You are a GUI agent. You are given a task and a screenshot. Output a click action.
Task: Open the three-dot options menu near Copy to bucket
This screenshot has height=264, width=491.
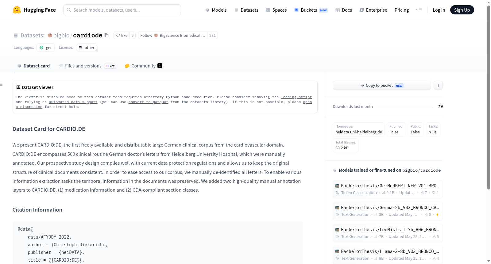pos(438,85)
